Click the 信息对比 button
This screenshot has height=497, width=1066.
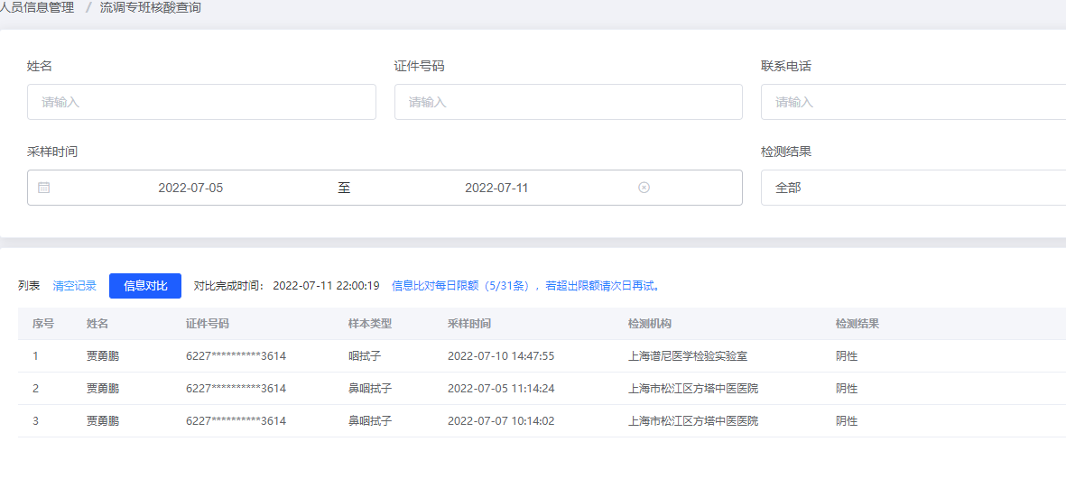(145, 286)
